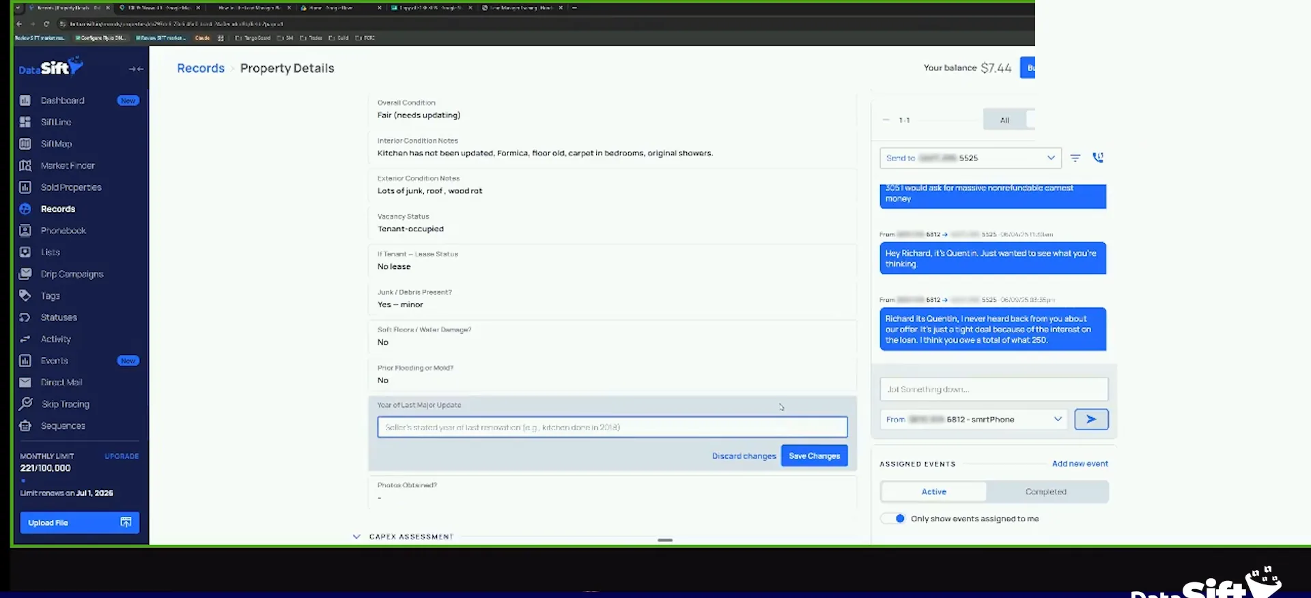
Task: Expand the CAPEX Assessment section chevron
Action: coord(356,537)
